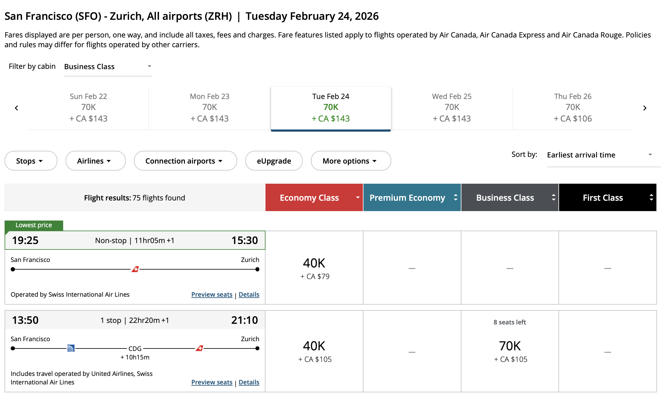Select the Wed Feb 25 date tab
661x396 pixels.
click(x=452, y=108)
